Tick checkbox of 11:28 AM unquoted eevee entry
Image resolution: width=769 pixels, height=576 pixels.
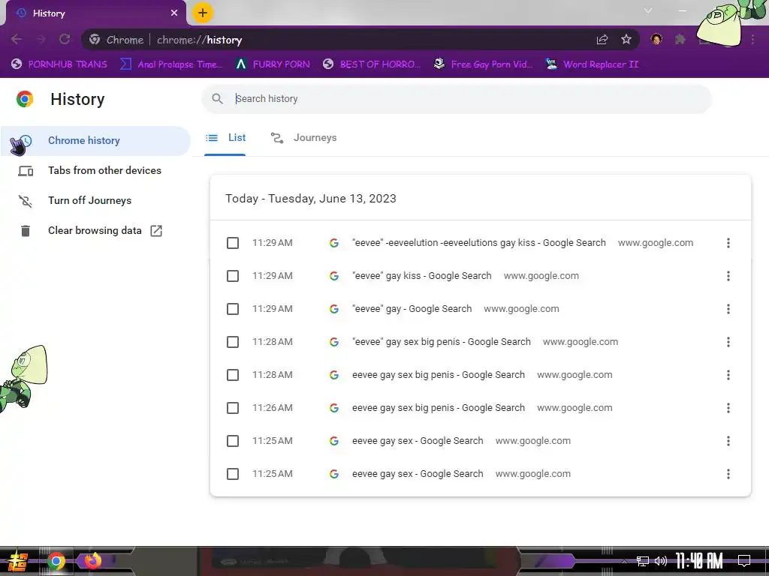(x=233, y=375)
